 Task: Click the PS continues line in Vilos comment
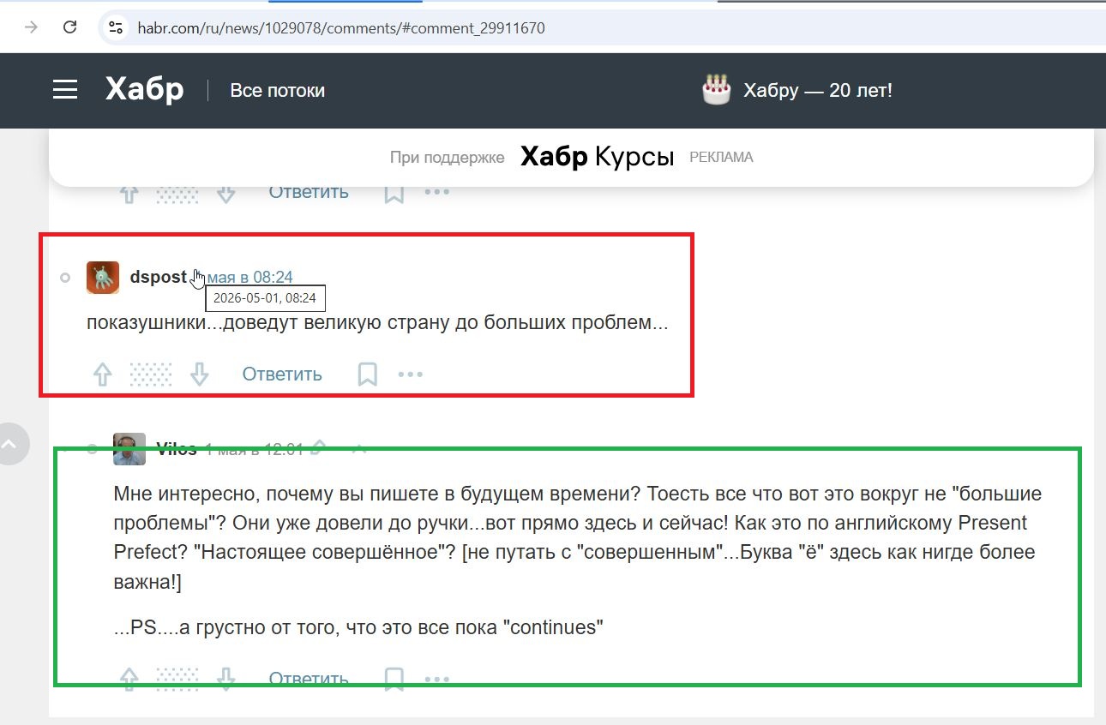tap(358, 627)
